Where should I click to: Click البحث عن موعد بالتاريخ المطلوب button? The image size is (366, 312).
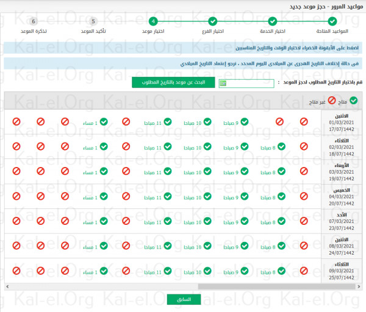[173, 82]
